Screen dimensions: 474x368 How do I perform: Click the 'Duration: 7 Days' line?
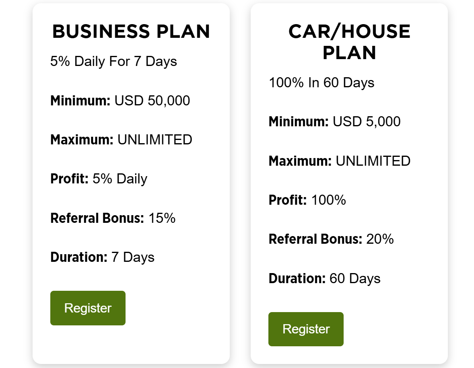tap(102, 257)
